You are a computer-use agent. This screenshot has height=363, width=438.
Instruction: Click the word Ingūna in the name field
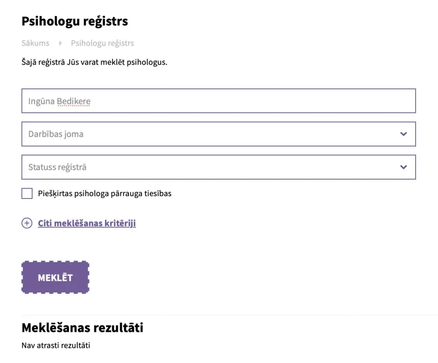pos(41,101)
